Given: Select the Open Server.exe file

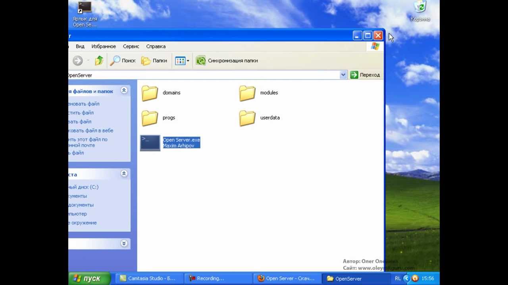Looking at the screenshot, I should [170, 143].
